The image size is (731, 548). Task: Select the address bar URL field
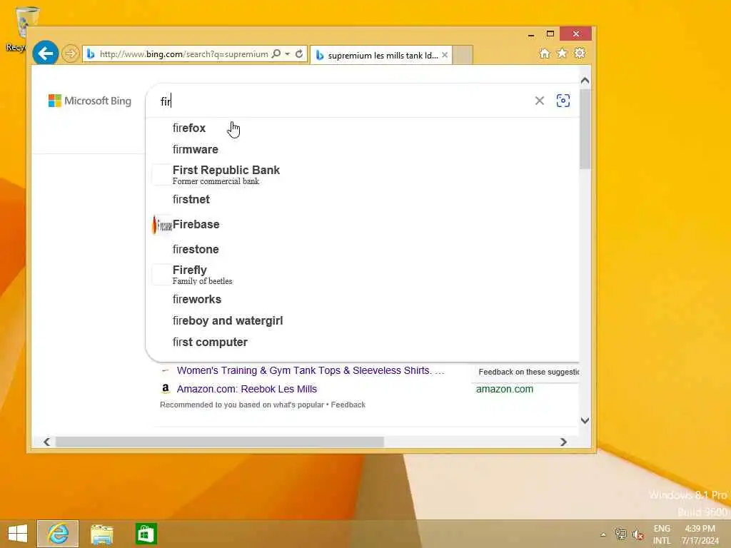click(x=183, y=54)
